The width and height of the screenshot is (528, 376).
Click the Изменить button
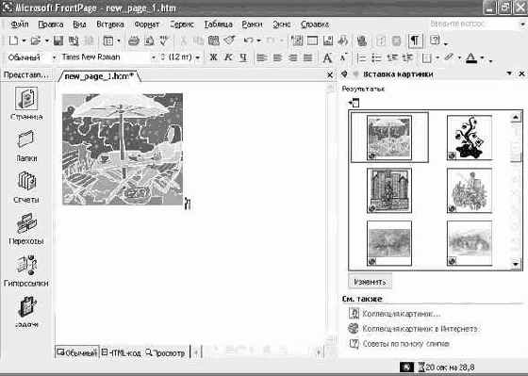pos(370,282)
